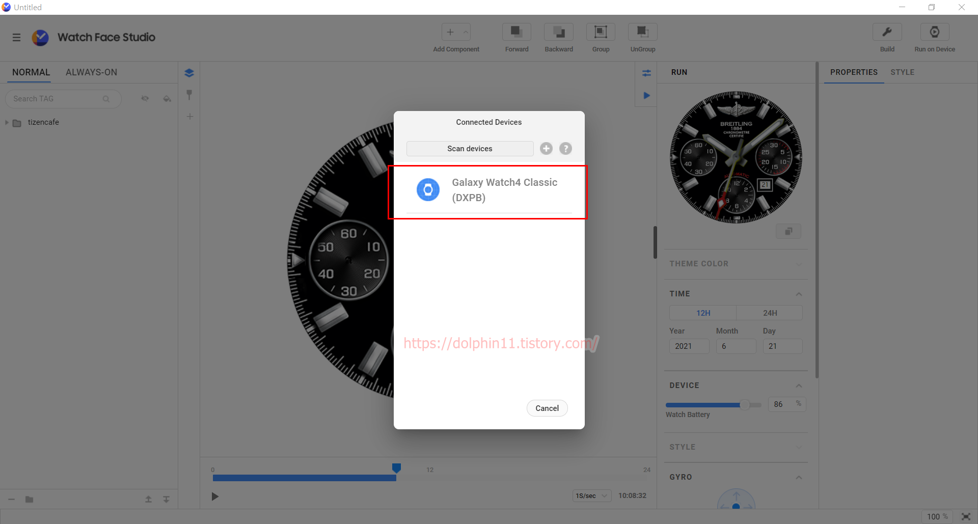
Task: Click the Month field showing 6
Action: (736, 346)
